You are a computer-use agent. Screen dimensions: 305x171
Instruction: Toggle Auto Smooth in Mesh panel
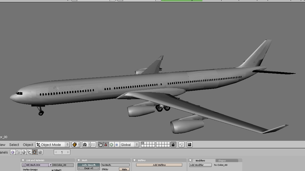coord(89,165)
